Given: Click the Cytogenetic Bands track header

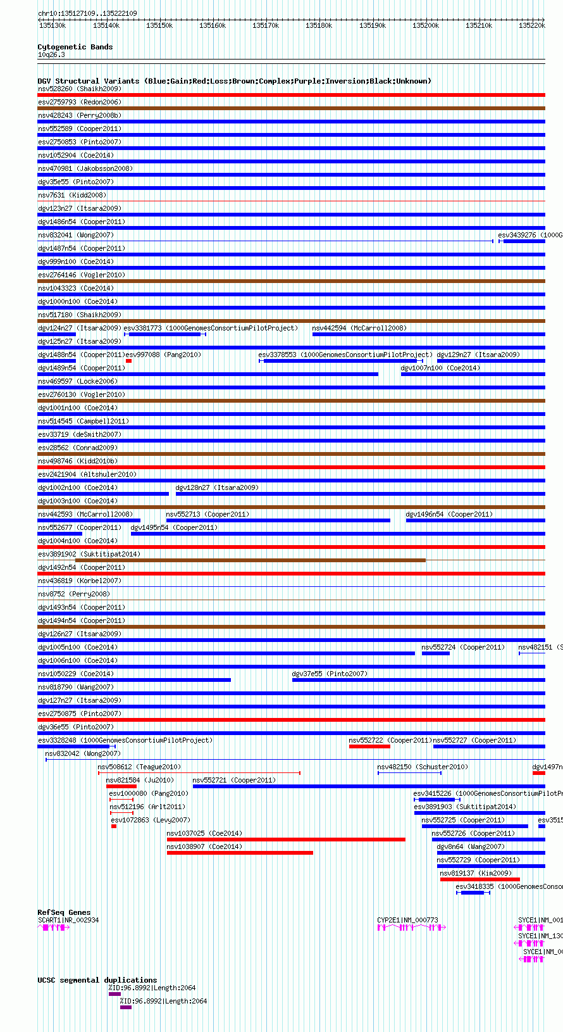Looking at the screenshot, I should (x=75, y=47).
